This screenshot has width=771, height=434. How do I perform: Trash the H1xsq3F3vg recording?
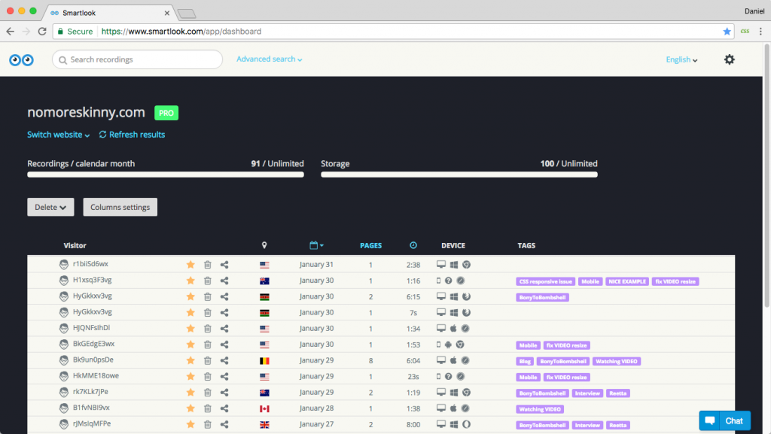[x=208, y=281]
